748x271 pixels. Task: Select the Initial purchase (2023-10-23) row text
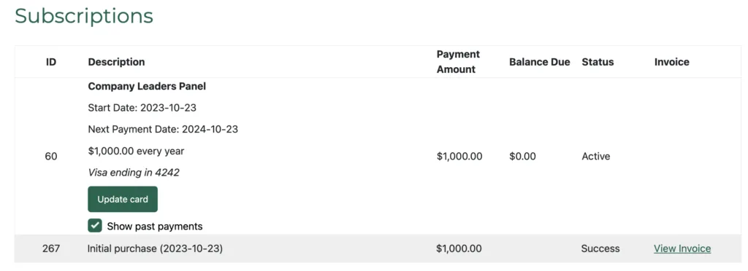pos(155,248)
